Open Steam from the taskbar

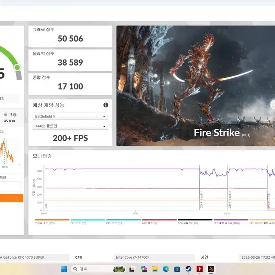tap(188, 269)
